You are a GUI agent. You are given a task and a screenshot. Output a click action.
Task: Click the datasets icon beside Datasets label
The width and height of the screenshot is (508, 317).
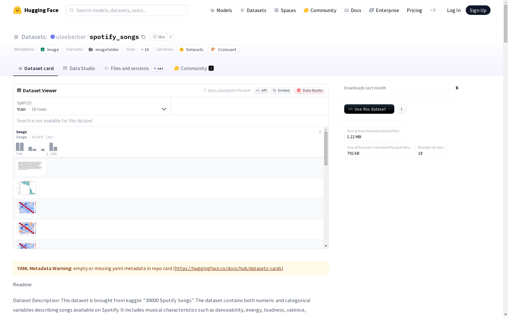coord(16,37)
